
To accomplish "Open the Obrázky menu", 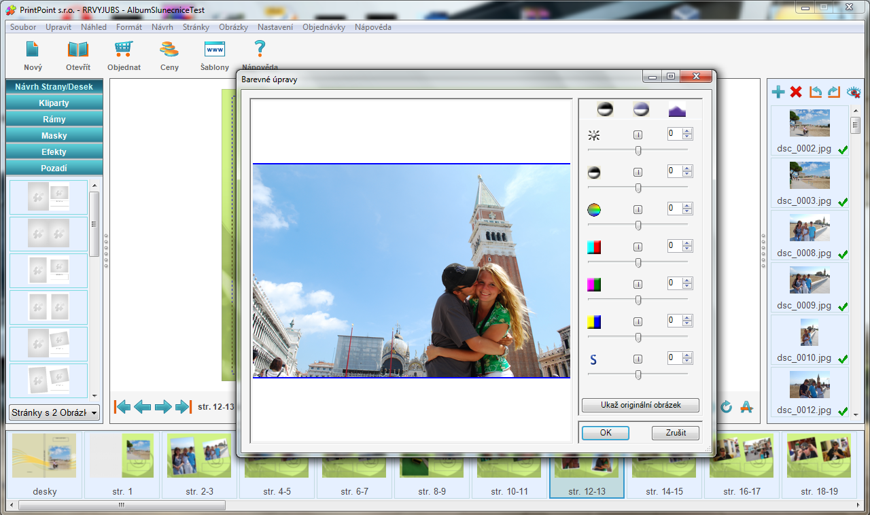I will point(233,27).
